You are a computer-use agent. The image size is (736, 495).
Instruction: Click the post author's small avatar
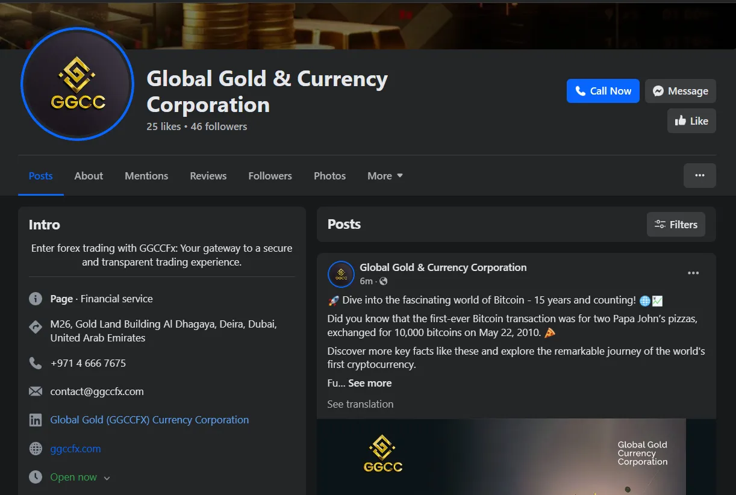341,274
